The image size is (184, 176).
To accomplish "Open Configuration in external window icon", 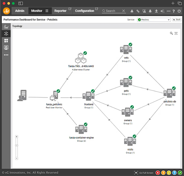I will pos(97,9).
